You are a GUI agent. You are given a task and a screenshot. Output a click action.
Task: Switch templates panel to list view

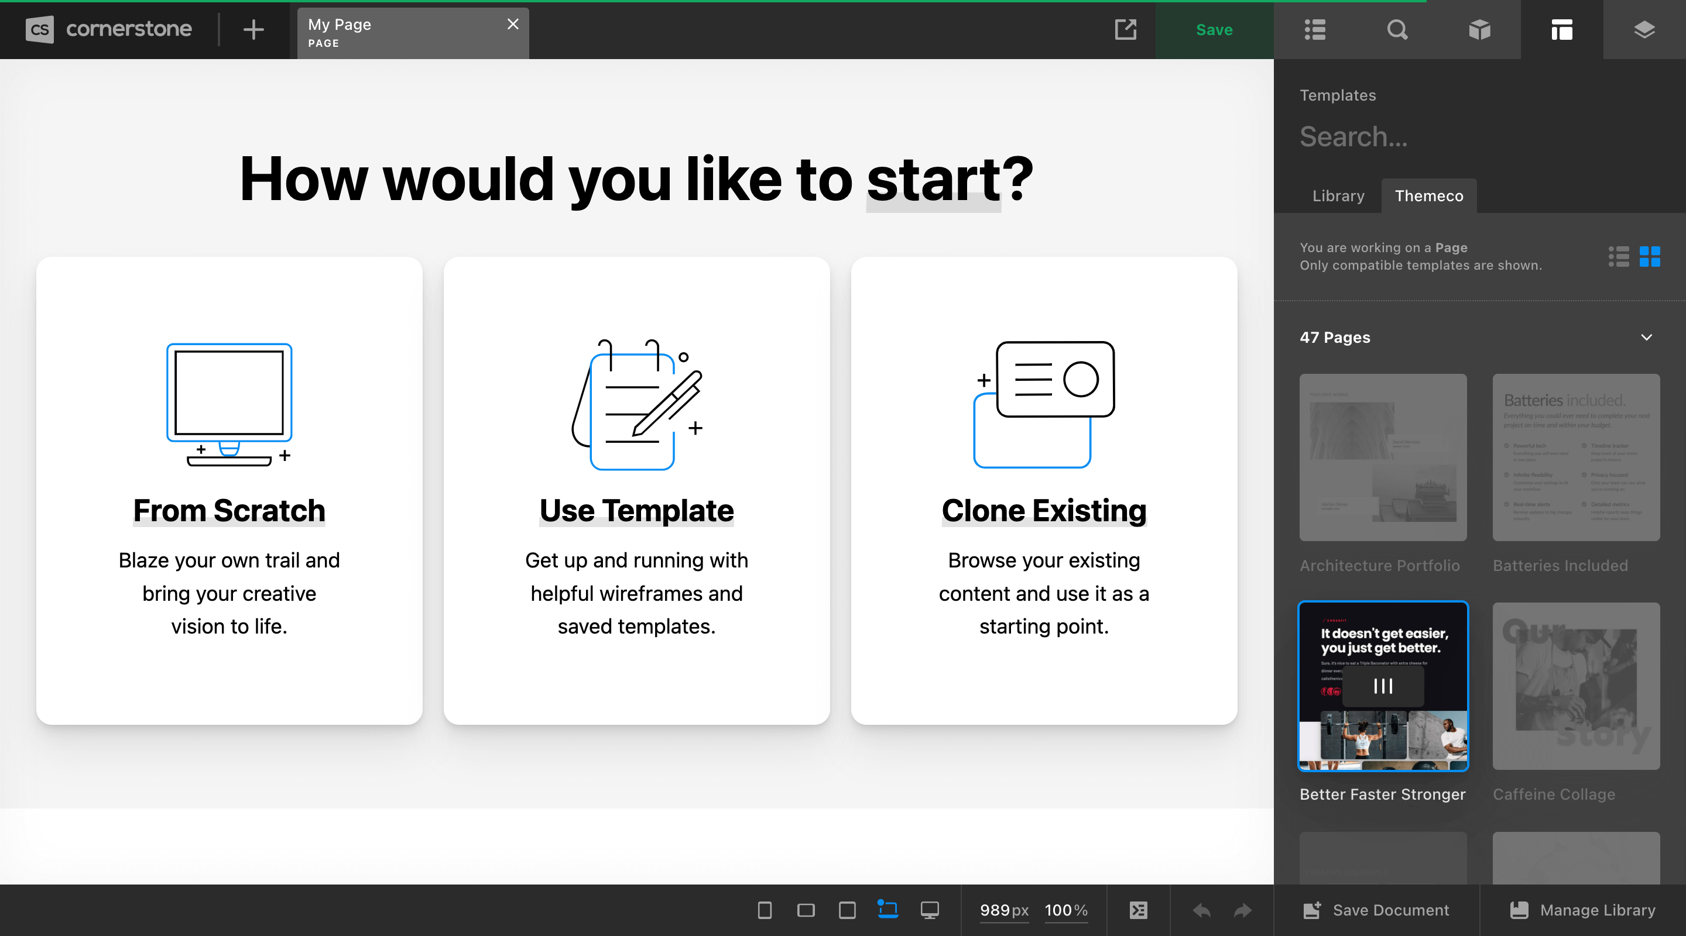pyautogui.click(x=1619, y=257)
